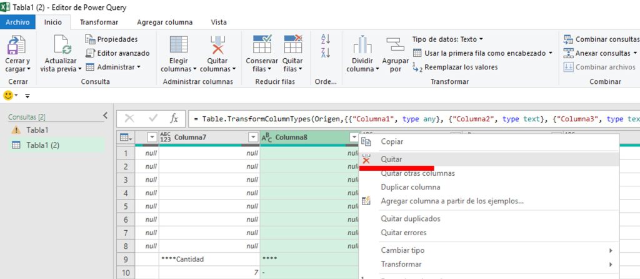Choose Agregar columna a partir de los ejemplos

pos(489,201)
